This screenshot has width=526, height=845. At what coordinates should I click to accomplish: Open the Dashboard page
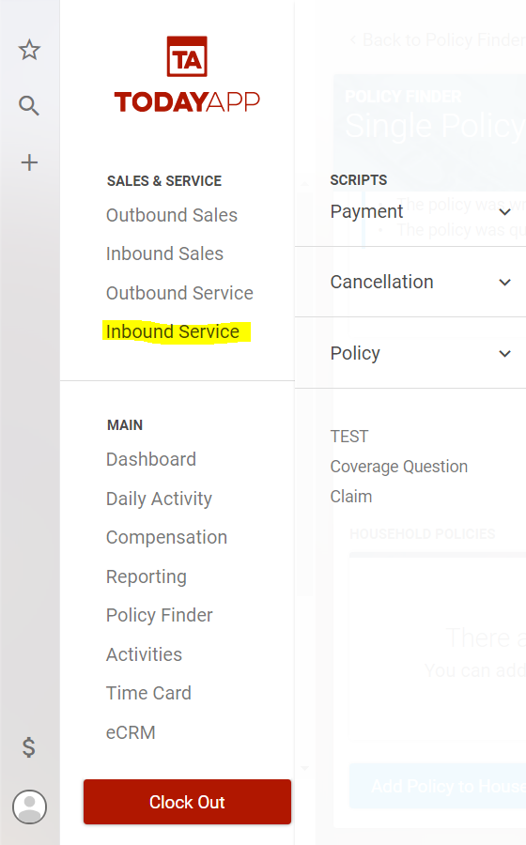click(151, 459)
